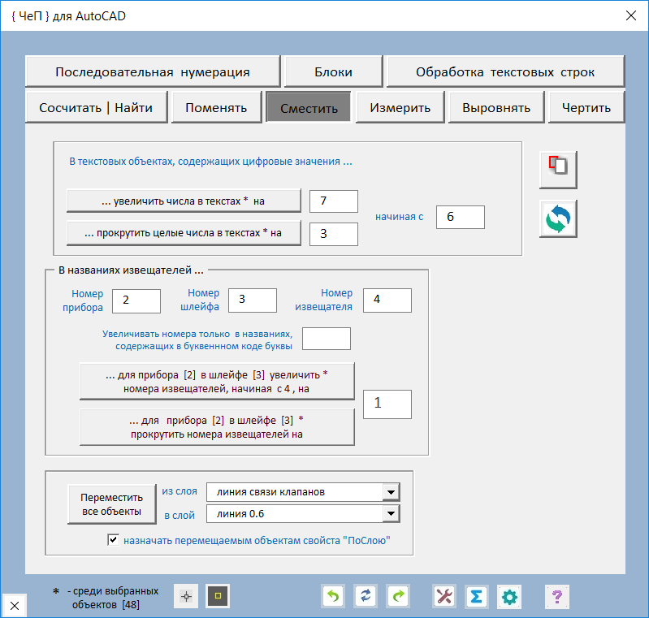Click the green undo arrow icon

tap(333, 597)
